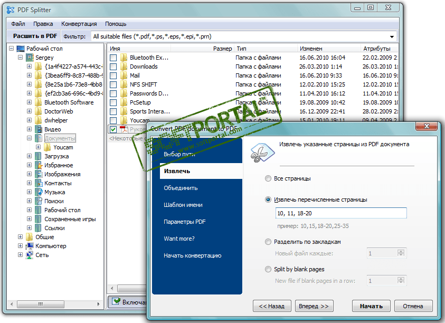The height and width of the screenshot is (323, 445).
Task: Click the Youcam subfolder icon in tree
Action: click(48, 147)
